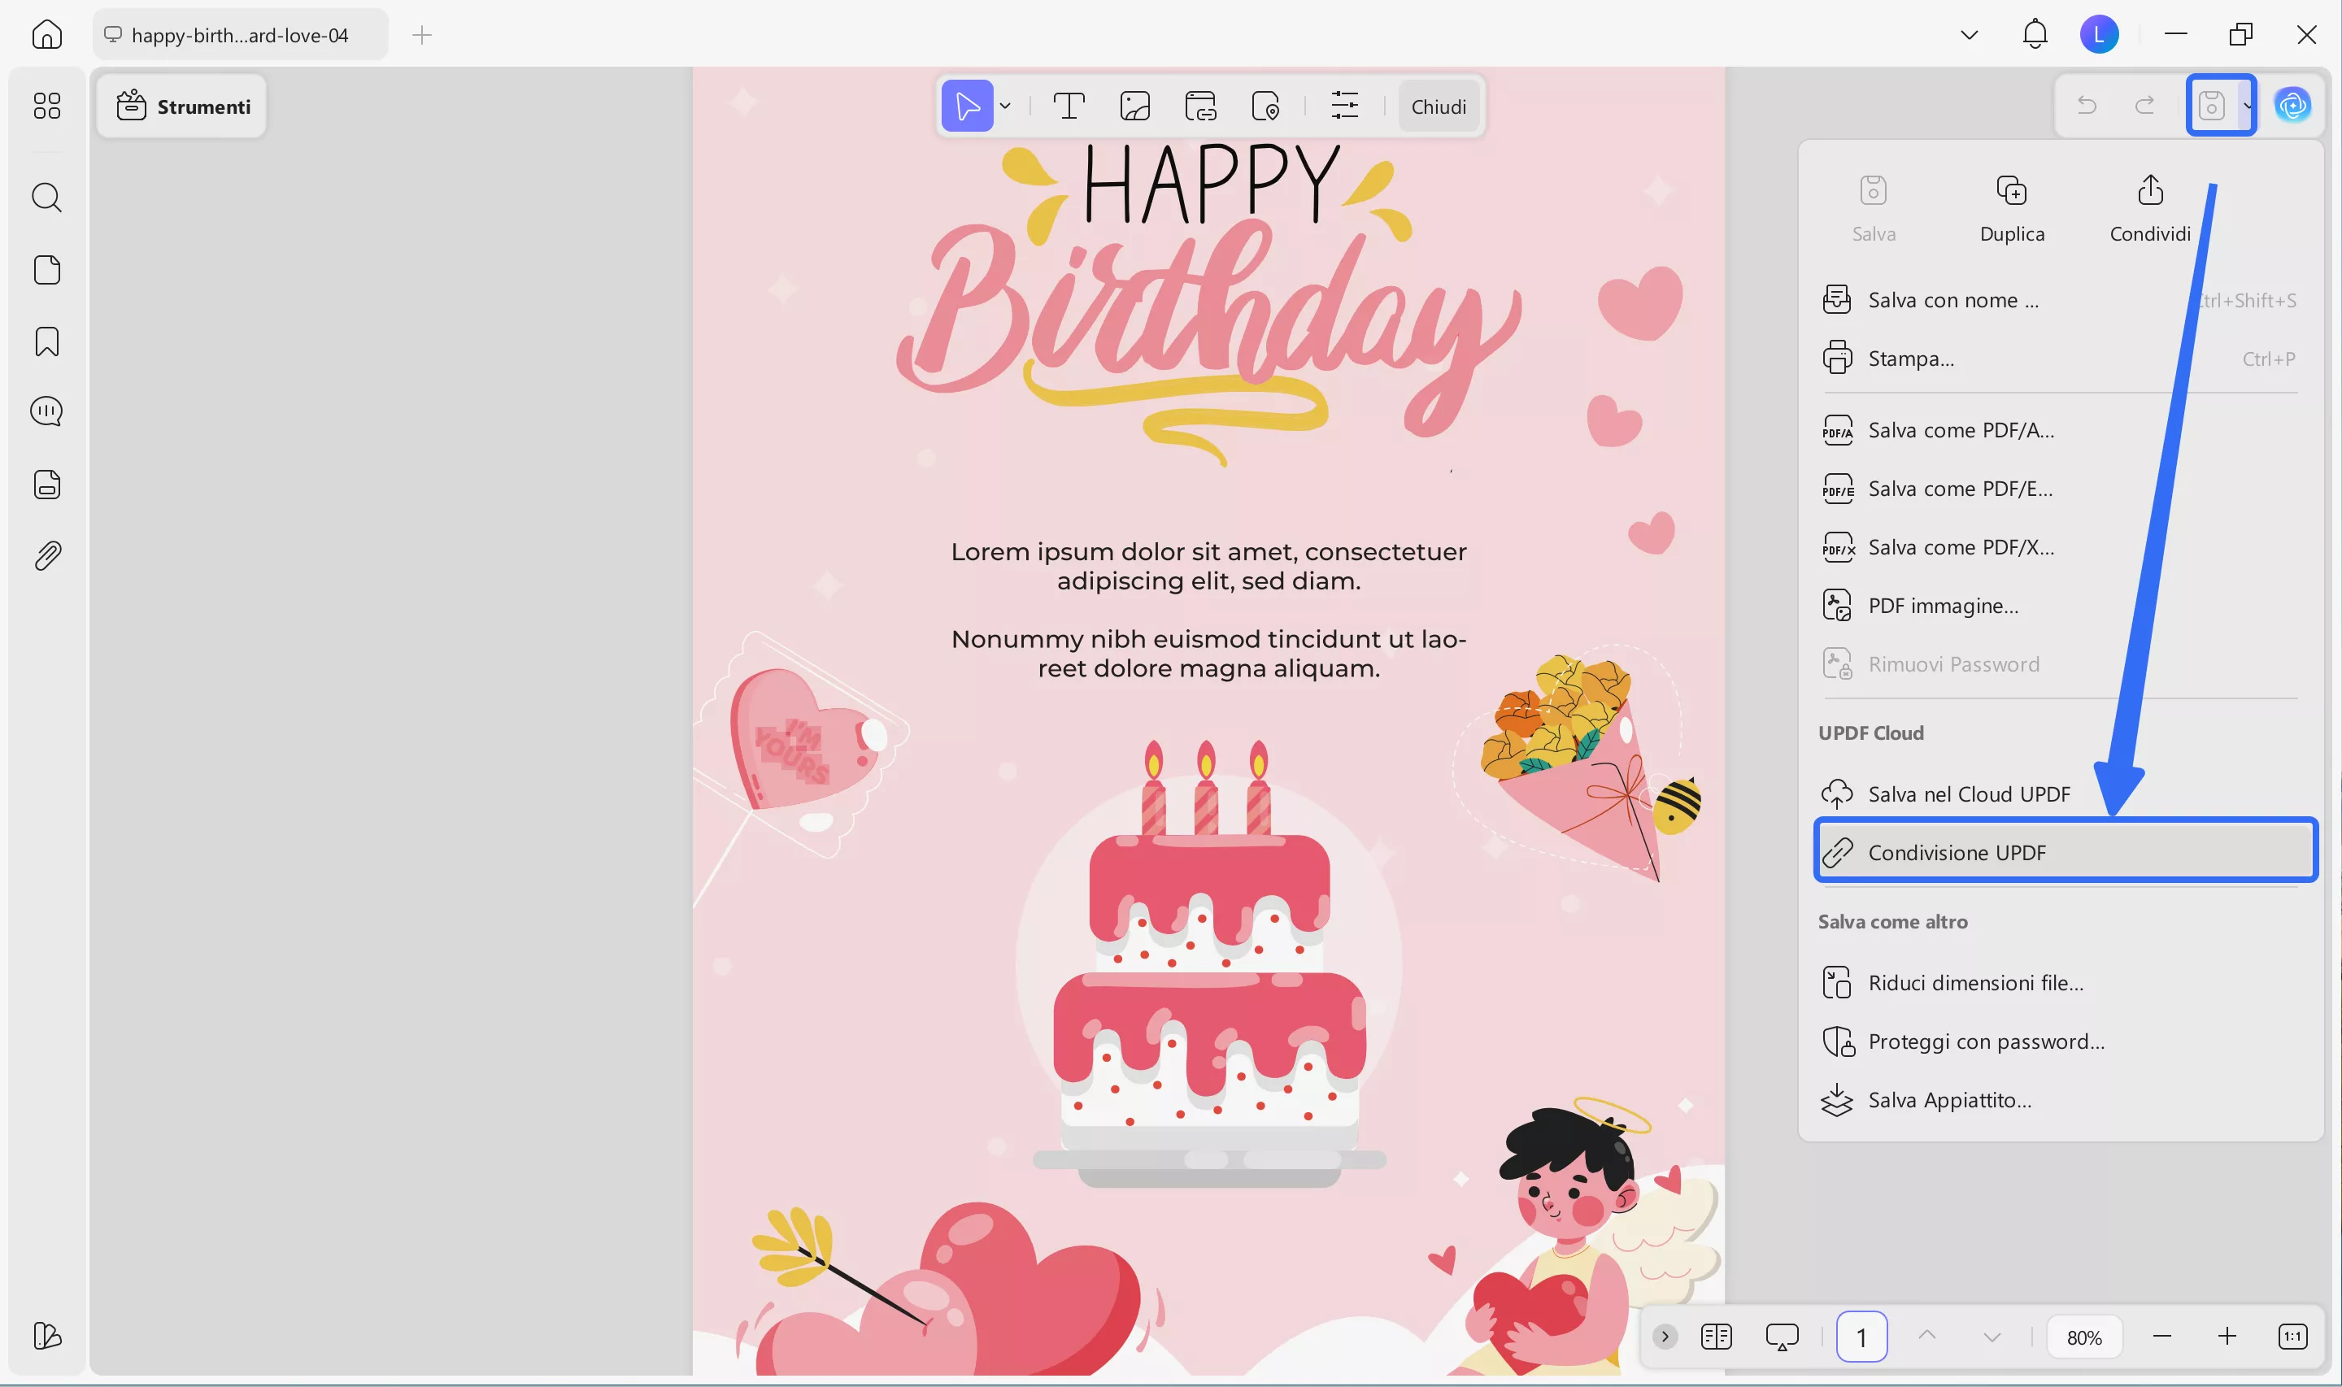Expand the page navigation bar arrow
The height and width of the screenshot is (1387, 2342).
tap(1665, 1337)
